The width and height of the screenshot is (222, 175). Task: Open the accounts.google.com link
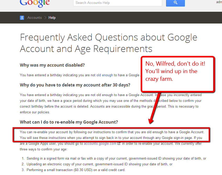100,144
